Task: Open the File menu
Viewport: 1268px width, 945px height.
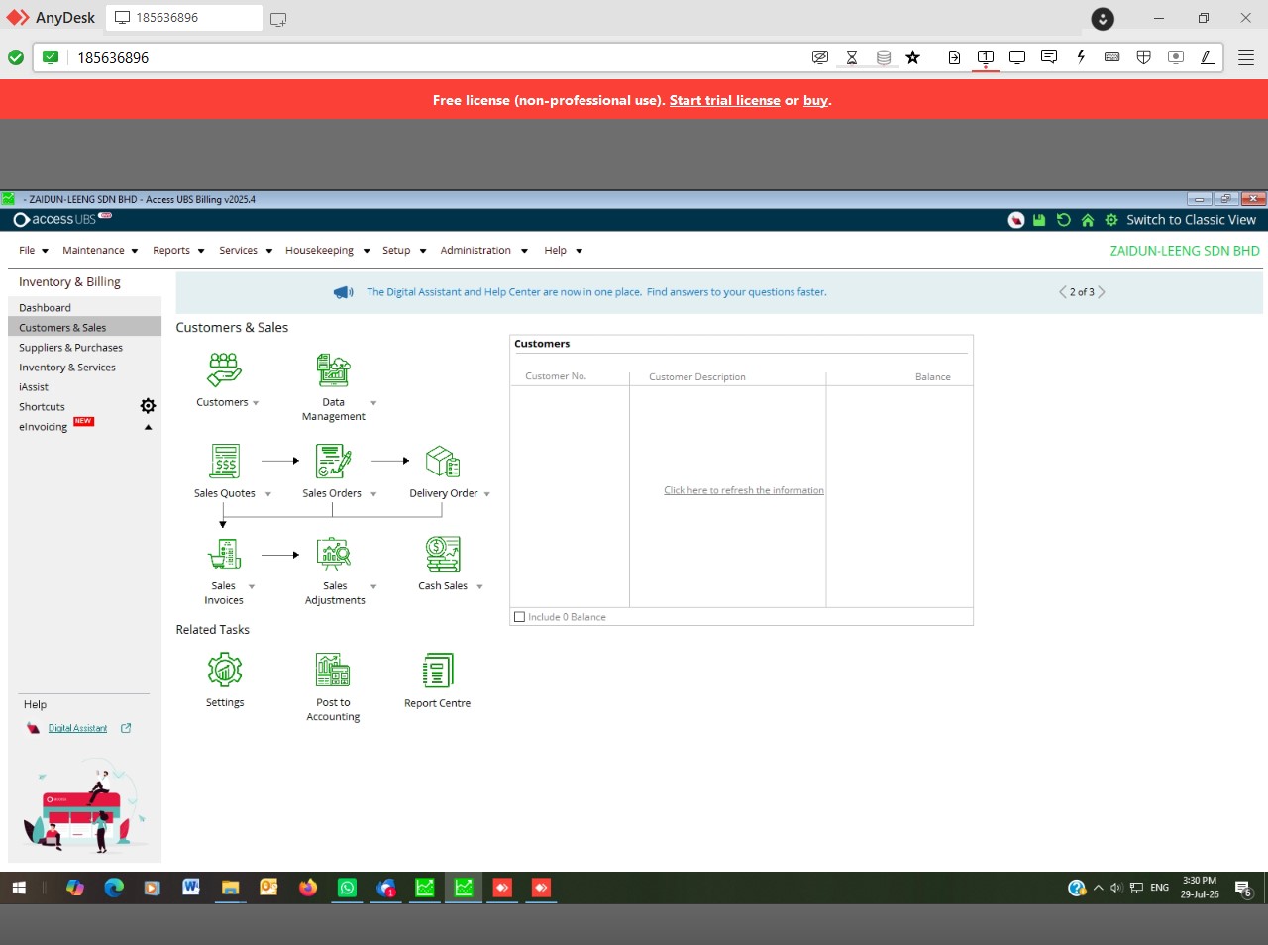Action: pyautogui.click(x=34, y=251)
